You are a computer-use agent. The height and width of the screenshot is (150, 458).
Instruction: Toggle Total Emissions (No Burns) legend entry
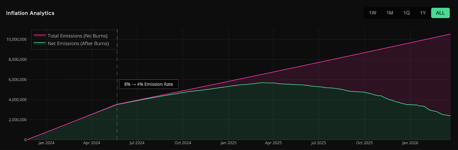point(77,36)
